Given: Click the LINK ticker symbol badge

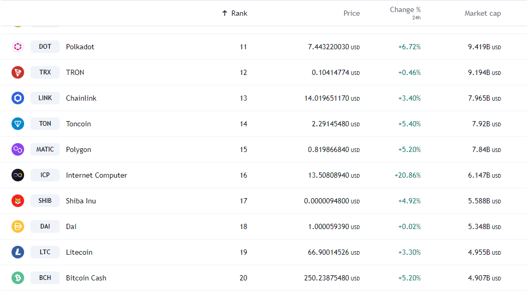Looking at the screenshot, I should [45, 98].
